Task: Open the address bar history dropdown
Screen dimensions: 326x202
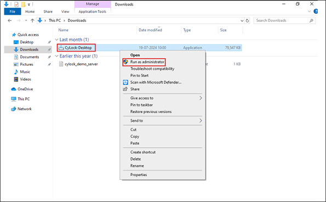Action: (242, 21)
